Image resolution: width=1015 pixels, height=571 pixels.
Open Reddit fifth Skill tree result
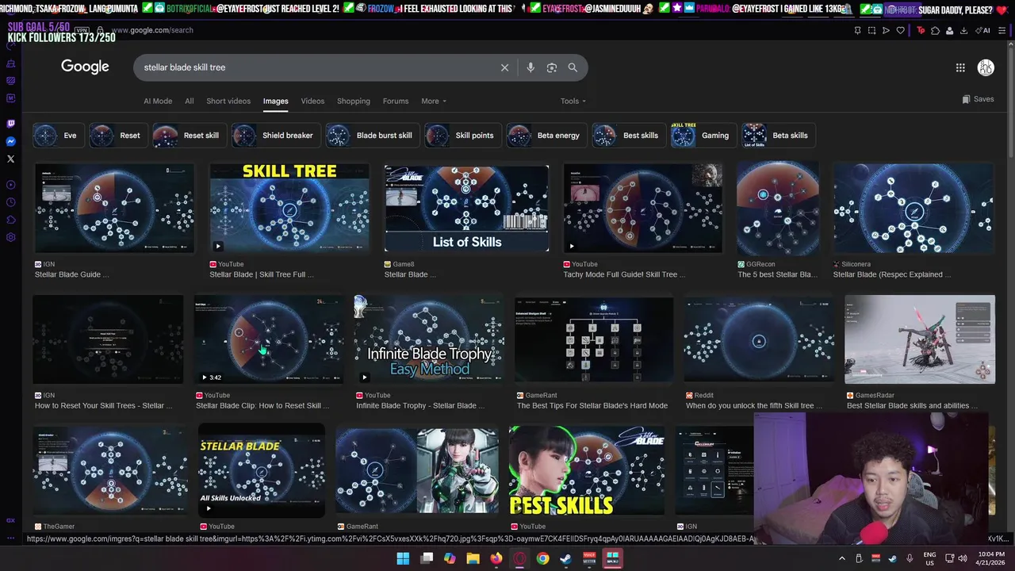759,339
